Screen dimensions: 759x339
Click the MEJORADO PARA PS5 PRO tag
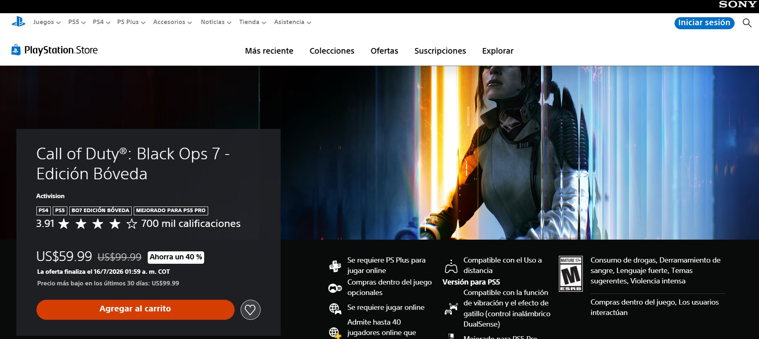(x=171, y=211)
